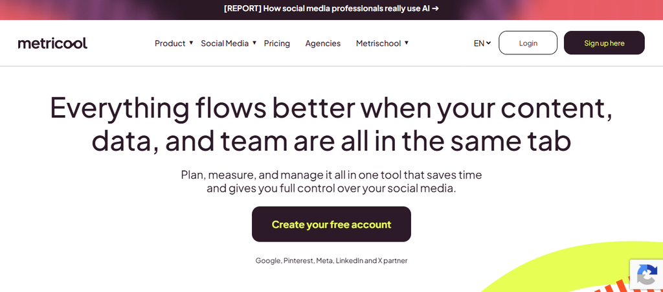Open the Product menu item
This screenshot has width=663, height=292.
coord(170,43)
